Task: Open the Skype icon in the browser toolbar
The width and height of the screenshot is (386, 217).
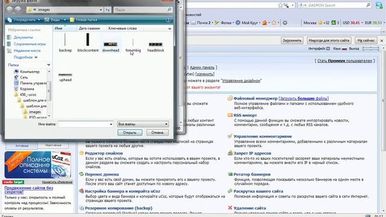Action: (379, 5)
